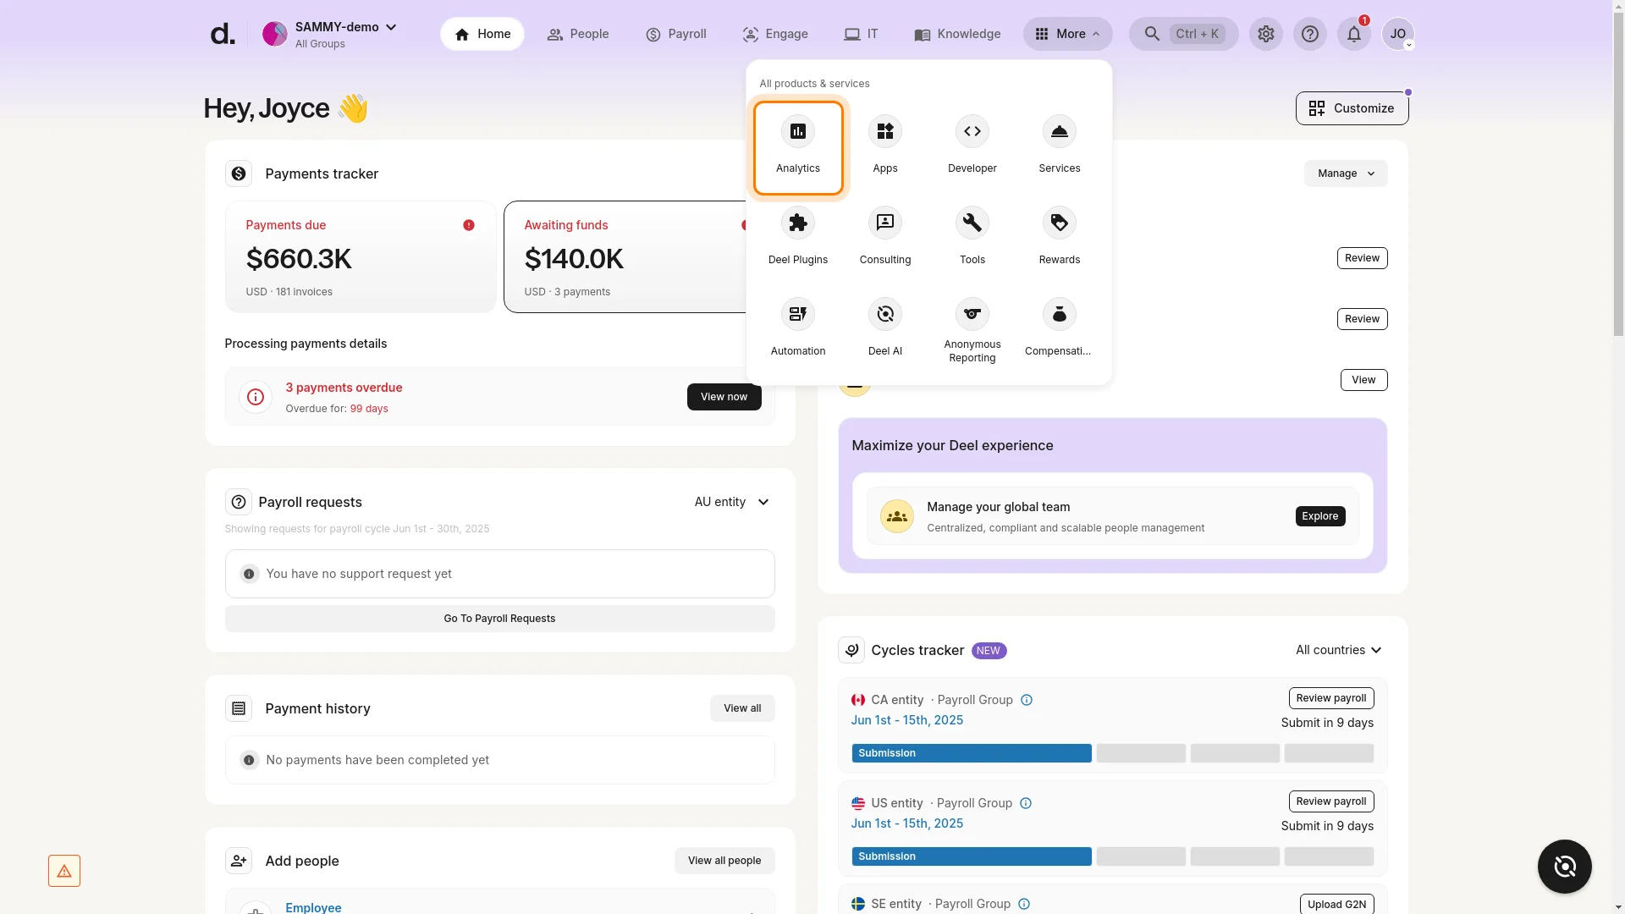Select the Rewards icon
1625x914 pixels.
[1059, 235]
